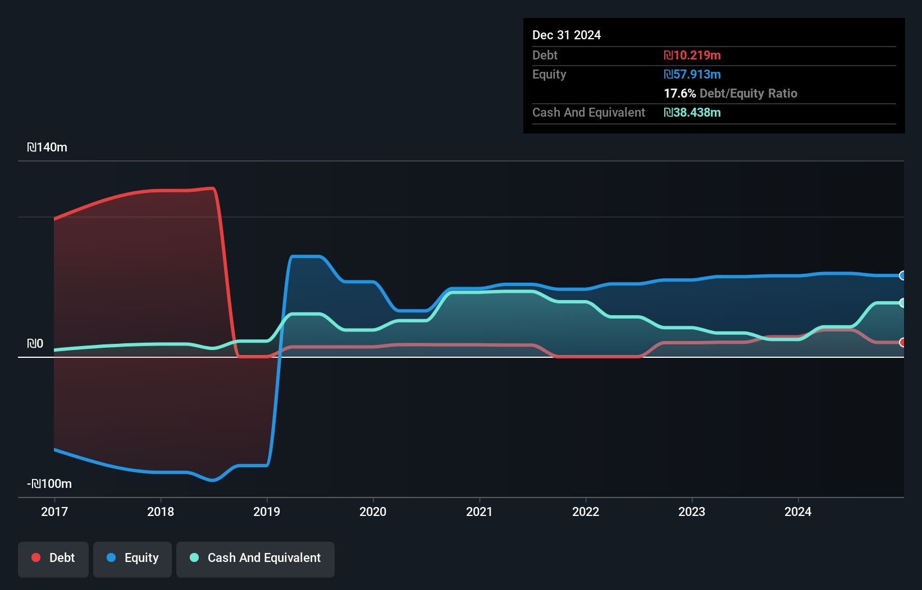The width and height of the screenshot is (922, 590).
Task: Click the ₪10.219m debt value in tooltip
Action: coord(692,55)
